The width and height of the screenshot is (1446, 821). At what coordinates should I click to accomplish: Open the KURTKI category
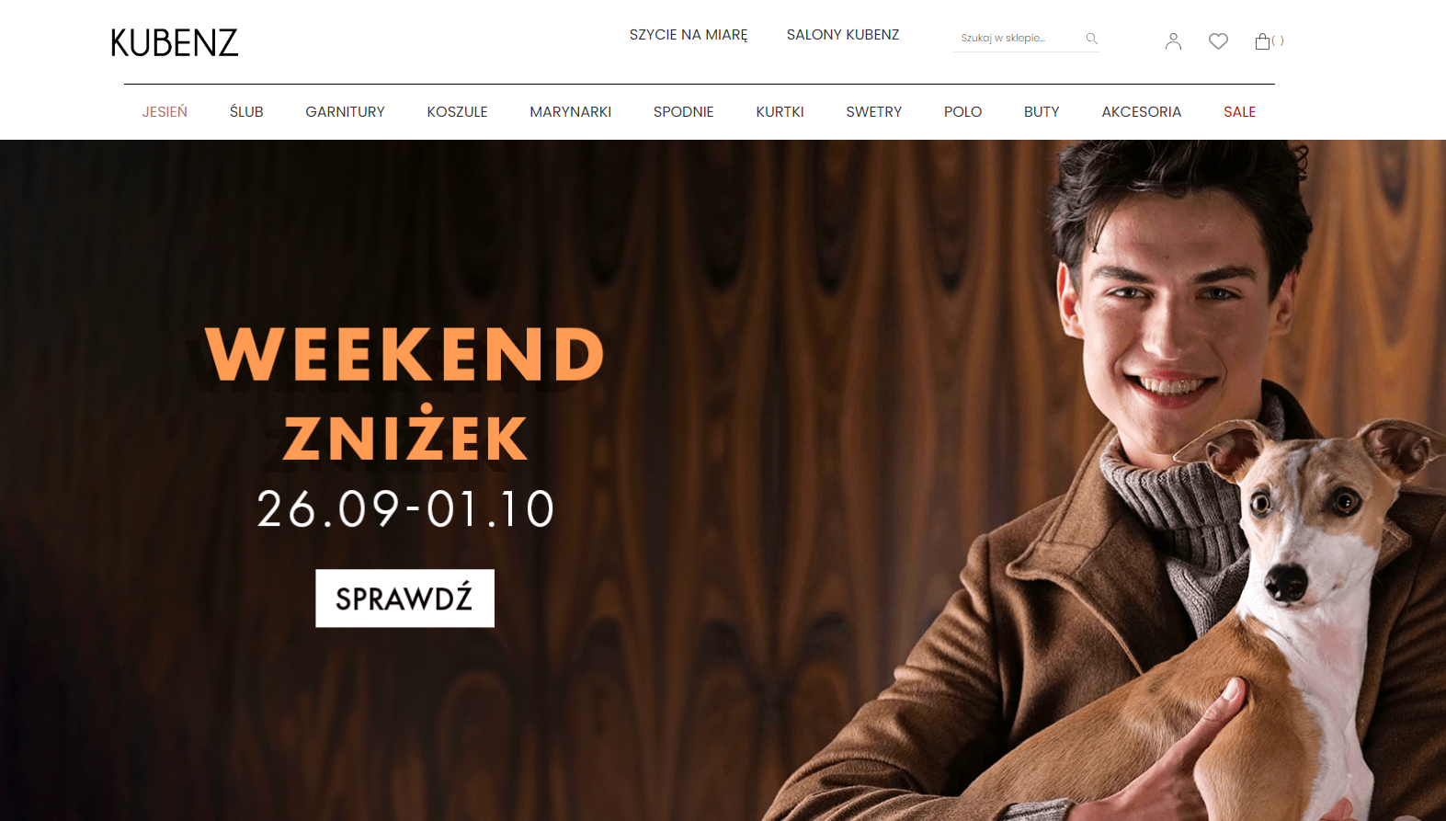(x=780, y=112)
